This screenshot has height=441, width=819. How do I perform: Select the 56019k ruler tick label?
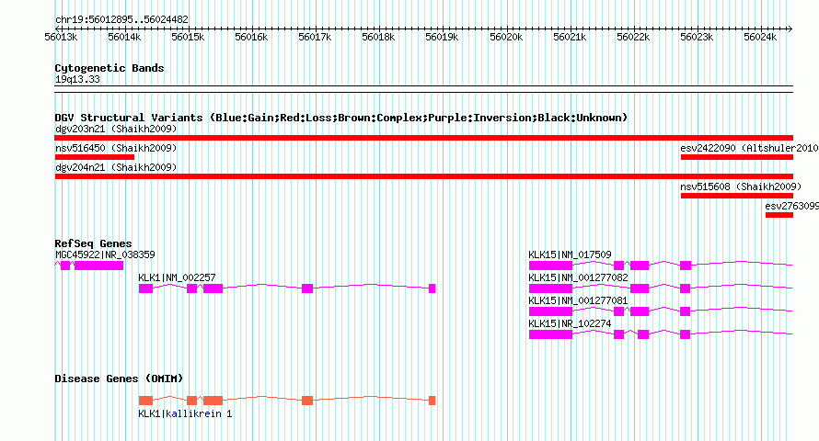pyautogui.click(x=442, y=37)
